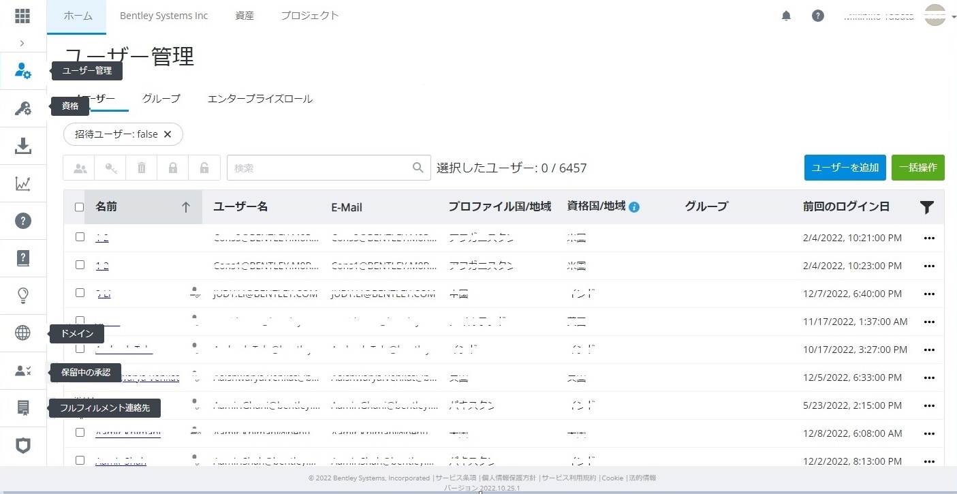Click the globe domain icon in the sidebar
Image resolution: width=957 pixels, height=494 pixels.
[x=22, y=333]
